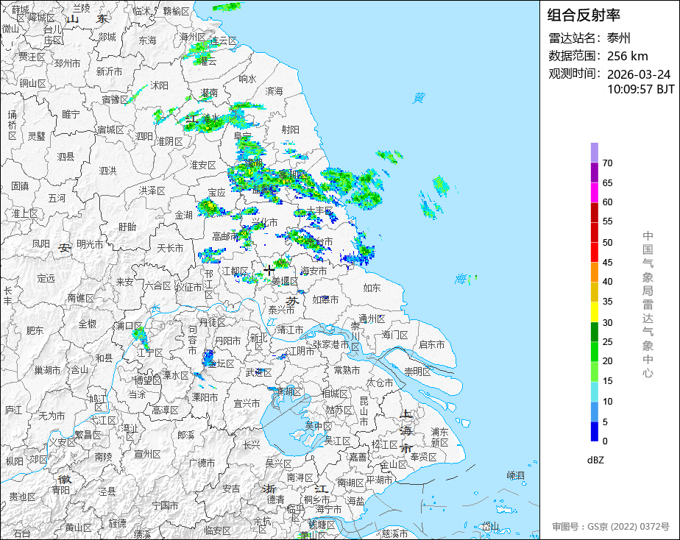Image resolution: width=680 pixels, height=540 pixels.
Task: Click the 射阳 map label
Action: click(291, 129)
